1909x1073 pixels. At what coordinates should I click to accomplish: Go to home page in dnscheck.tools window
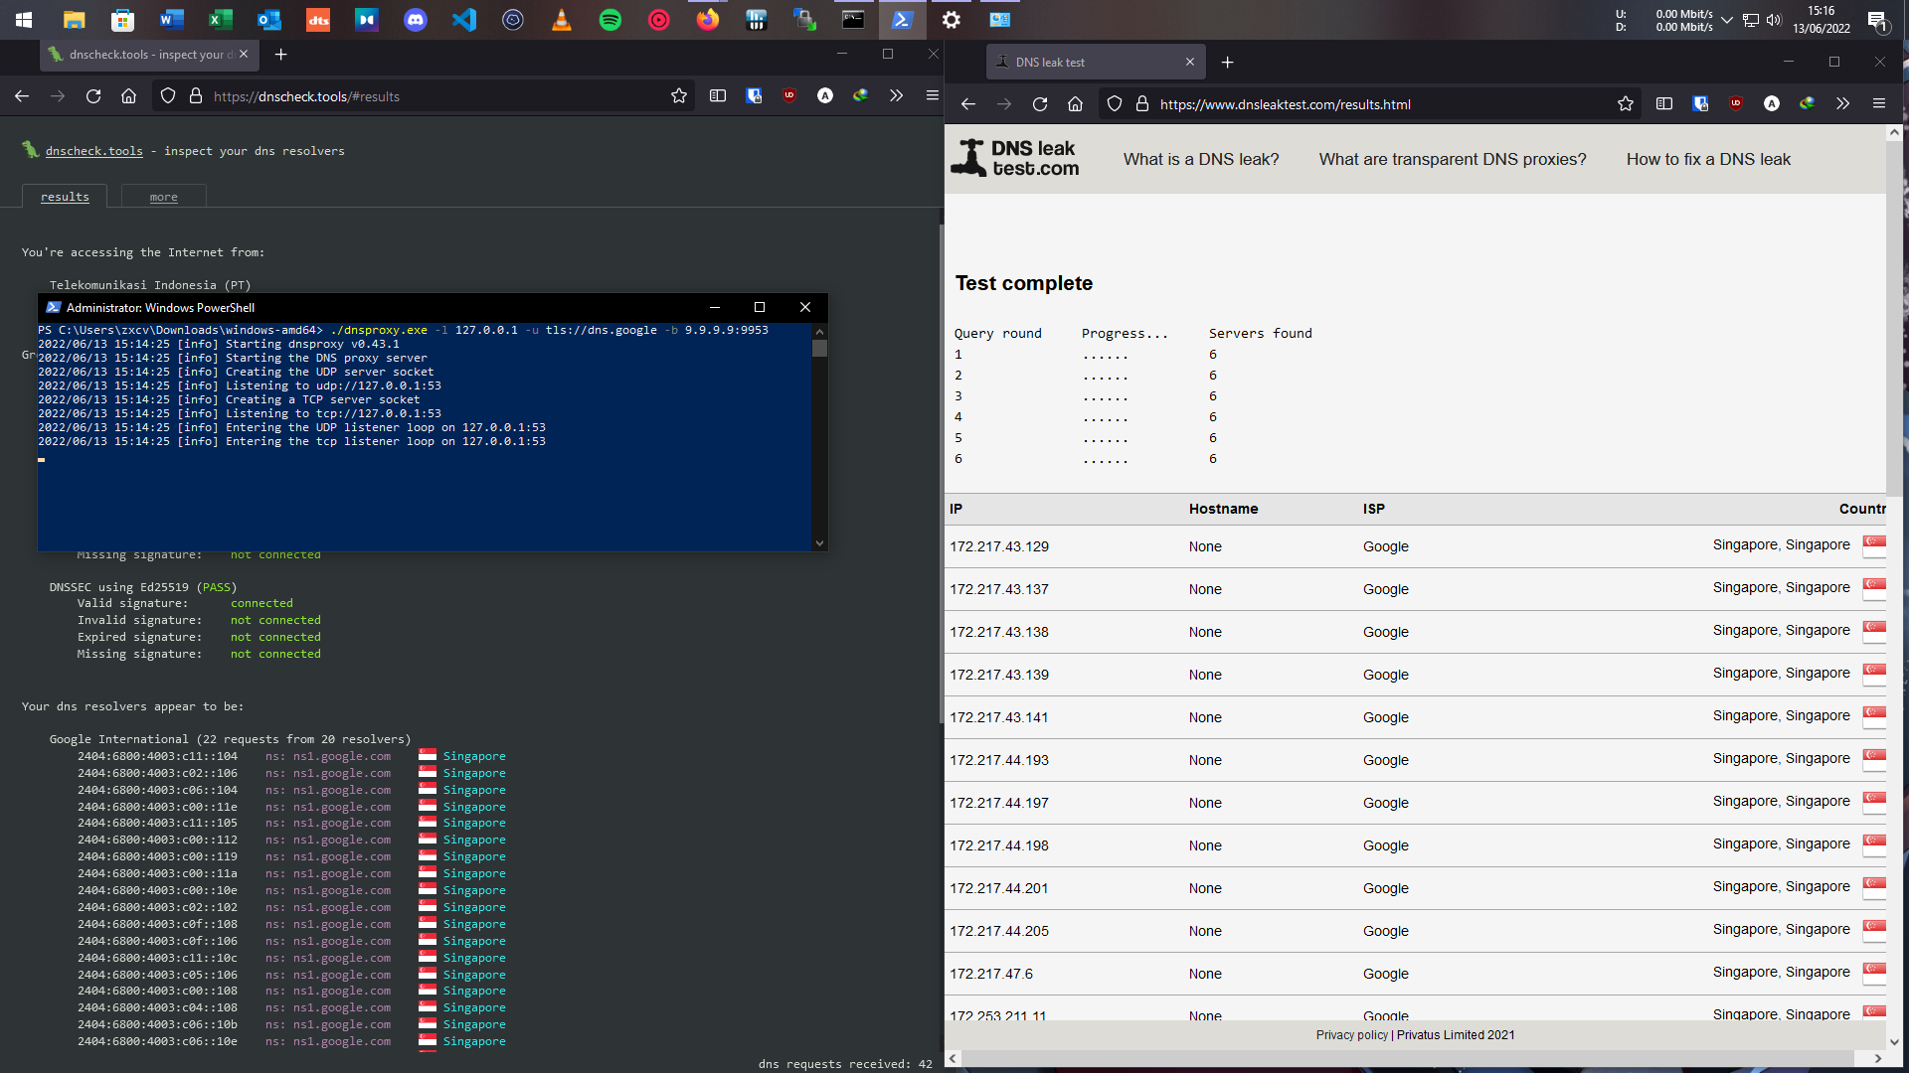[x=128, y=96]
